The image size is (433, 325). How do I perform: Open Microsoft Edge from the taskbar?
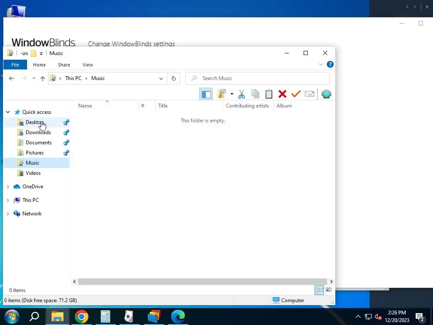pos(178,317)
